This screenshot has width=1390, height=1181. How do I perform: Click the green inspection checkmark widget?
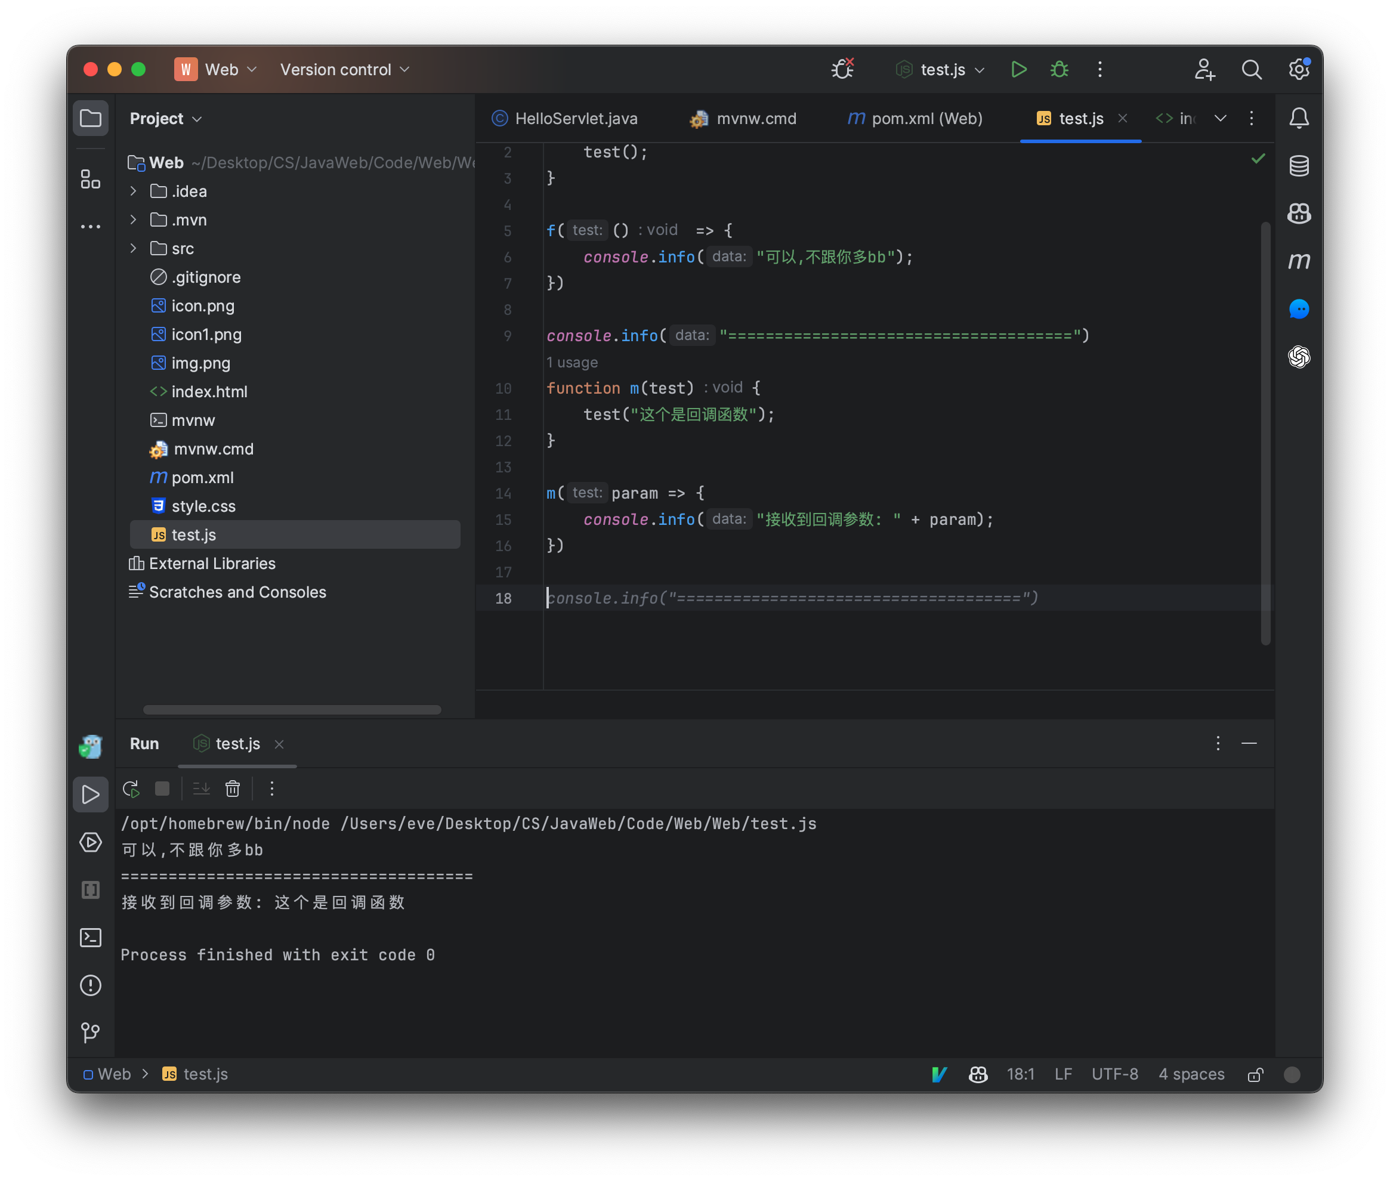[x=1258, y=159]
